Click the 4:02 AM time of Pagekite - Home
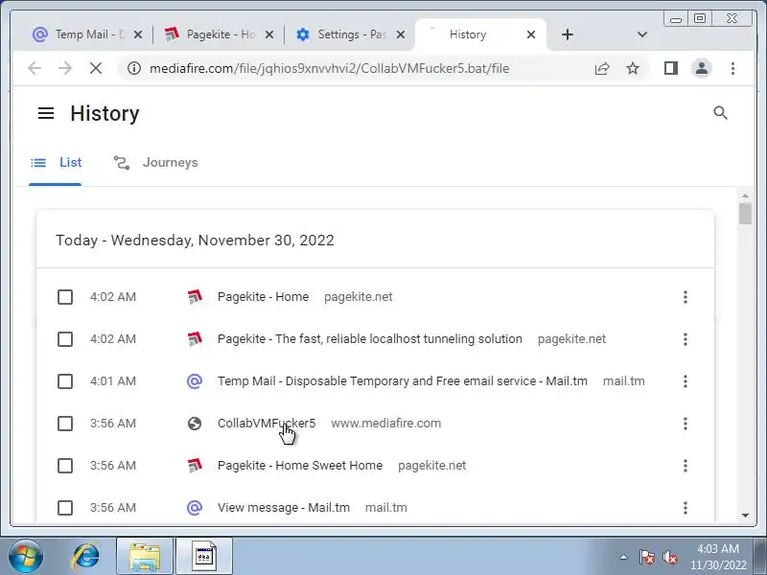 113,297
